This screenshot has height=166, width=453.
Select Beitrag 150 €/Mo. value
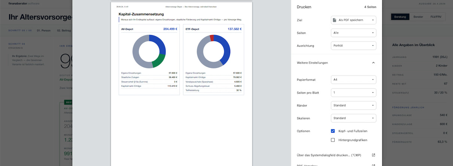(x=440, y=75)
